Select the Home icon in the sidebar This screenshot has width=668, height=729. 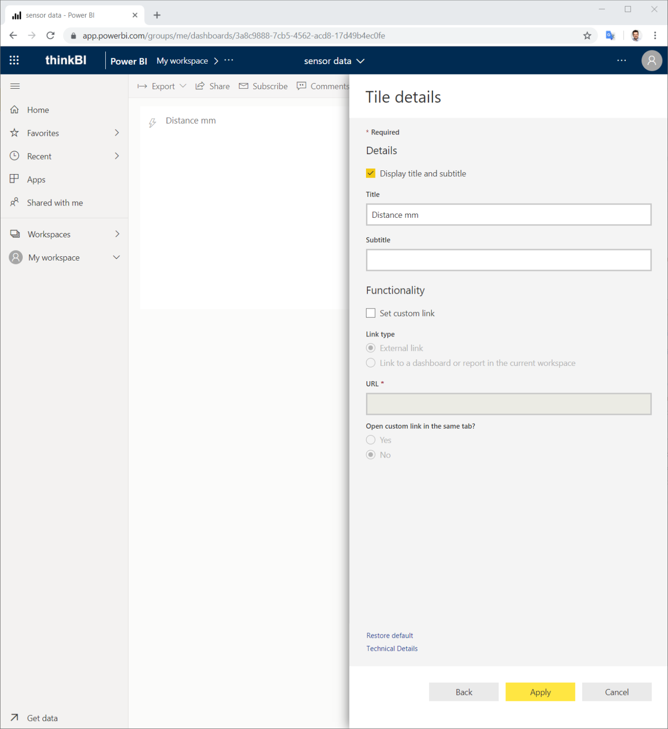pos(15,110)
